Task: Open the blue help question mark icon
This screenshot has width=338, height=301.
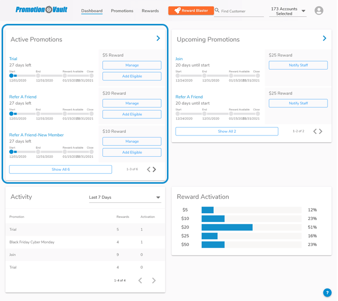Action: click(327, 292)
